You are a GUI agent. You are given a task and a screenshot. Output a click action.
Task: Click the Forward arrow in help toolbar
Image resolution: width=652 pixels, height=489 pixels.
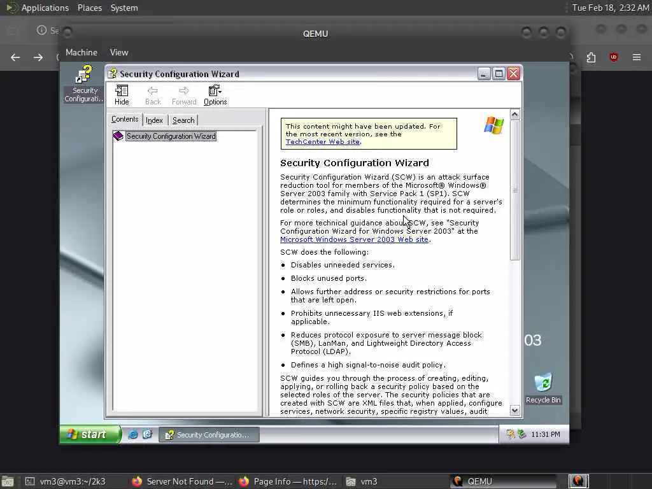click(x=184, y=96)
